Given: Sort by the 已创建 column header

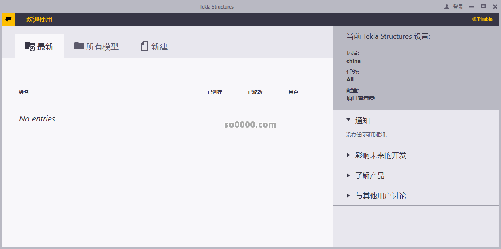Looking at the screenshot, I should pyautogui.click(x=215, y=92).
